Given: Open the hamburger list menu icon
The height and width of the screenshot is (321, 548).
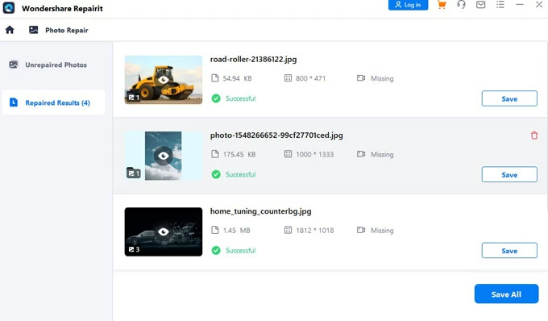Looking at the screenshot, I should click(x=500, y=5).
